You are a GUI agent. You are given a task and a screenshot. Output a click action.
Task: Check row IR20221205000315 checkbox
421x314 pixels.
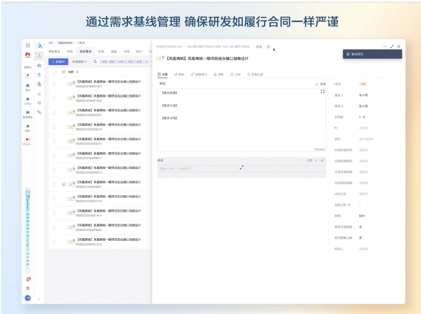click(x=54, y=141)
